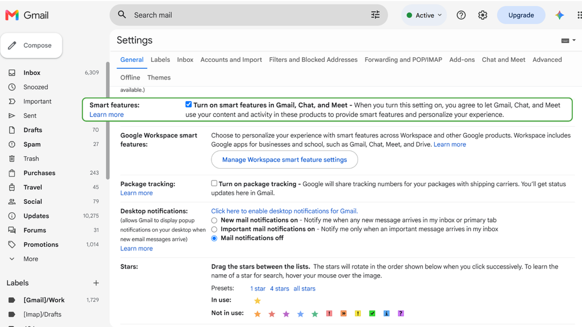Click the keyboard input tools icon
Image resolution: width=582 pixels, height=327 pixels.
[565, 40]
